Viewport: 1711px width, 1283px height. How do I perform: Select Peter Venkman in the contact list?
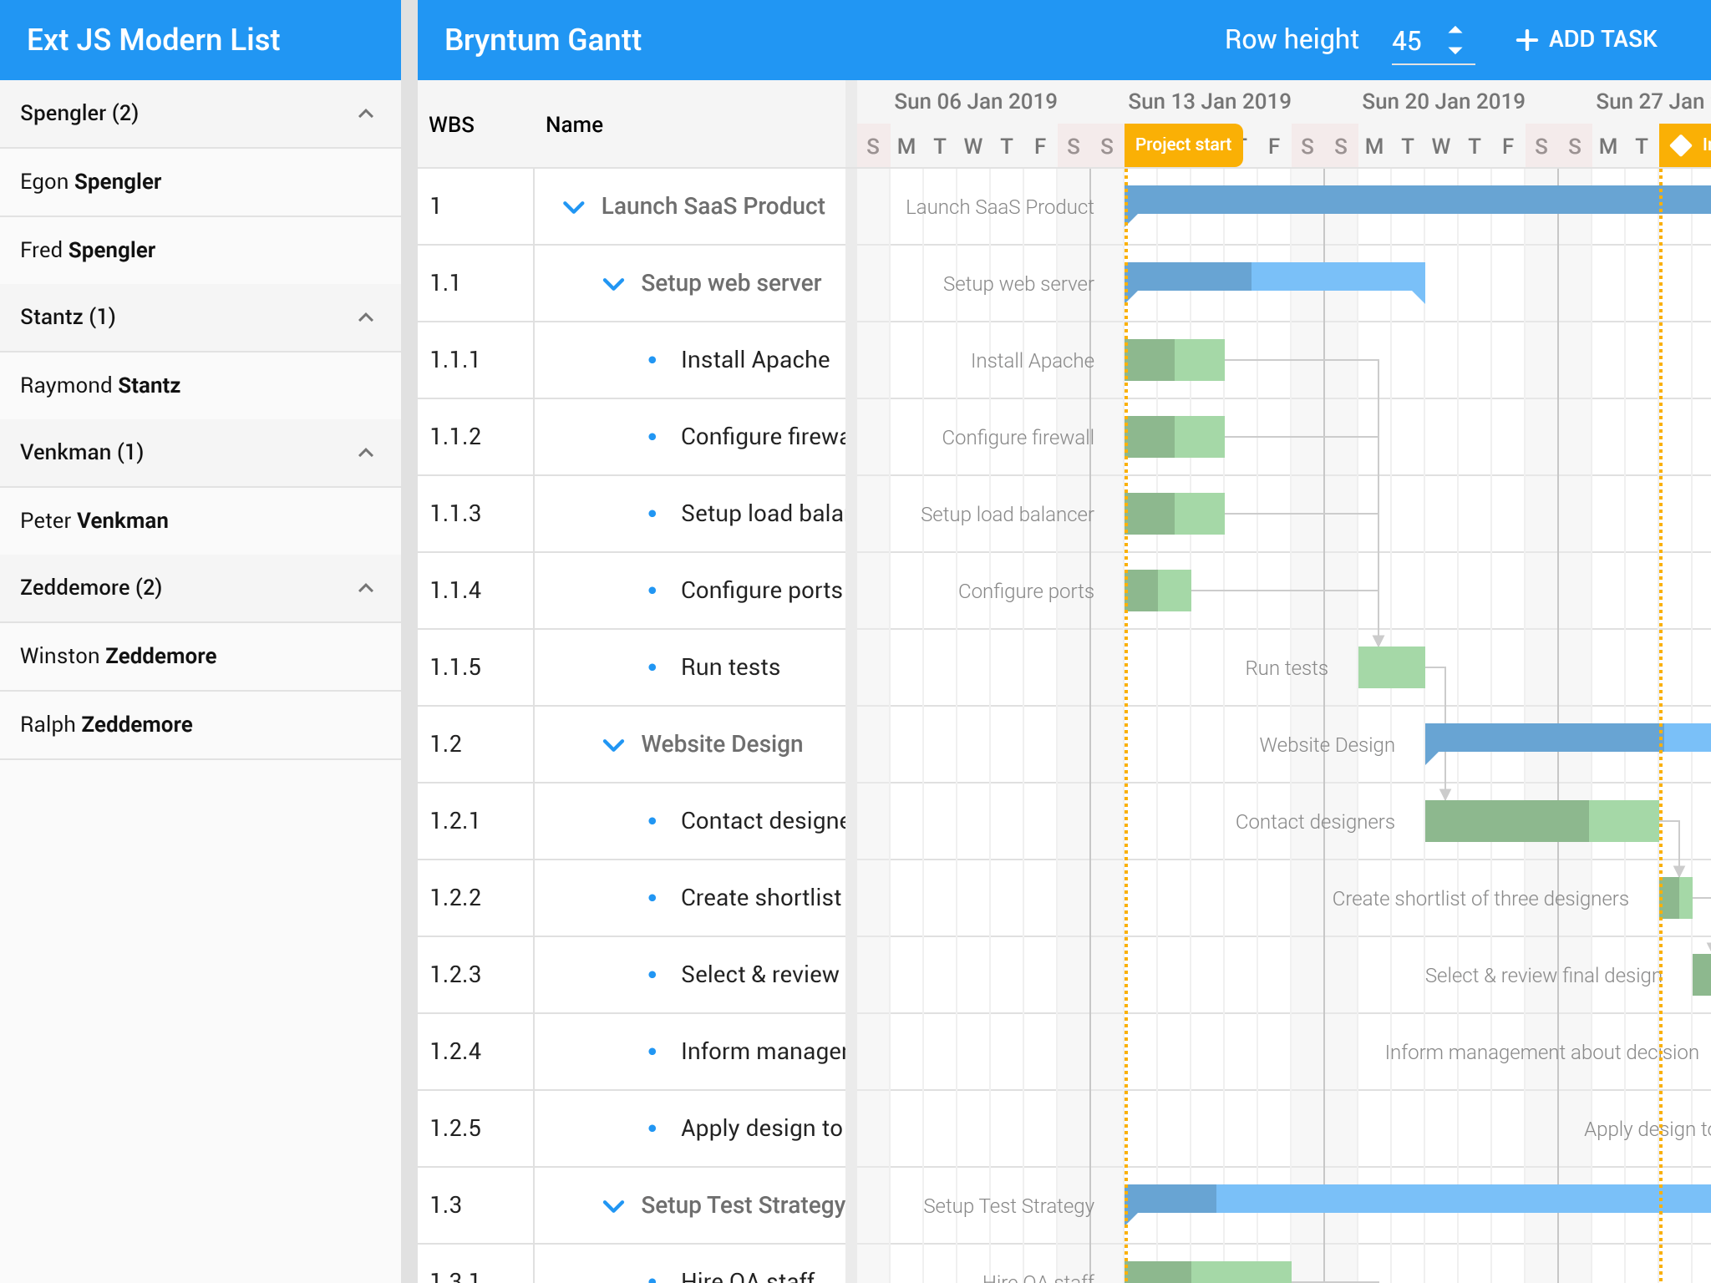(x=94, y=520)
